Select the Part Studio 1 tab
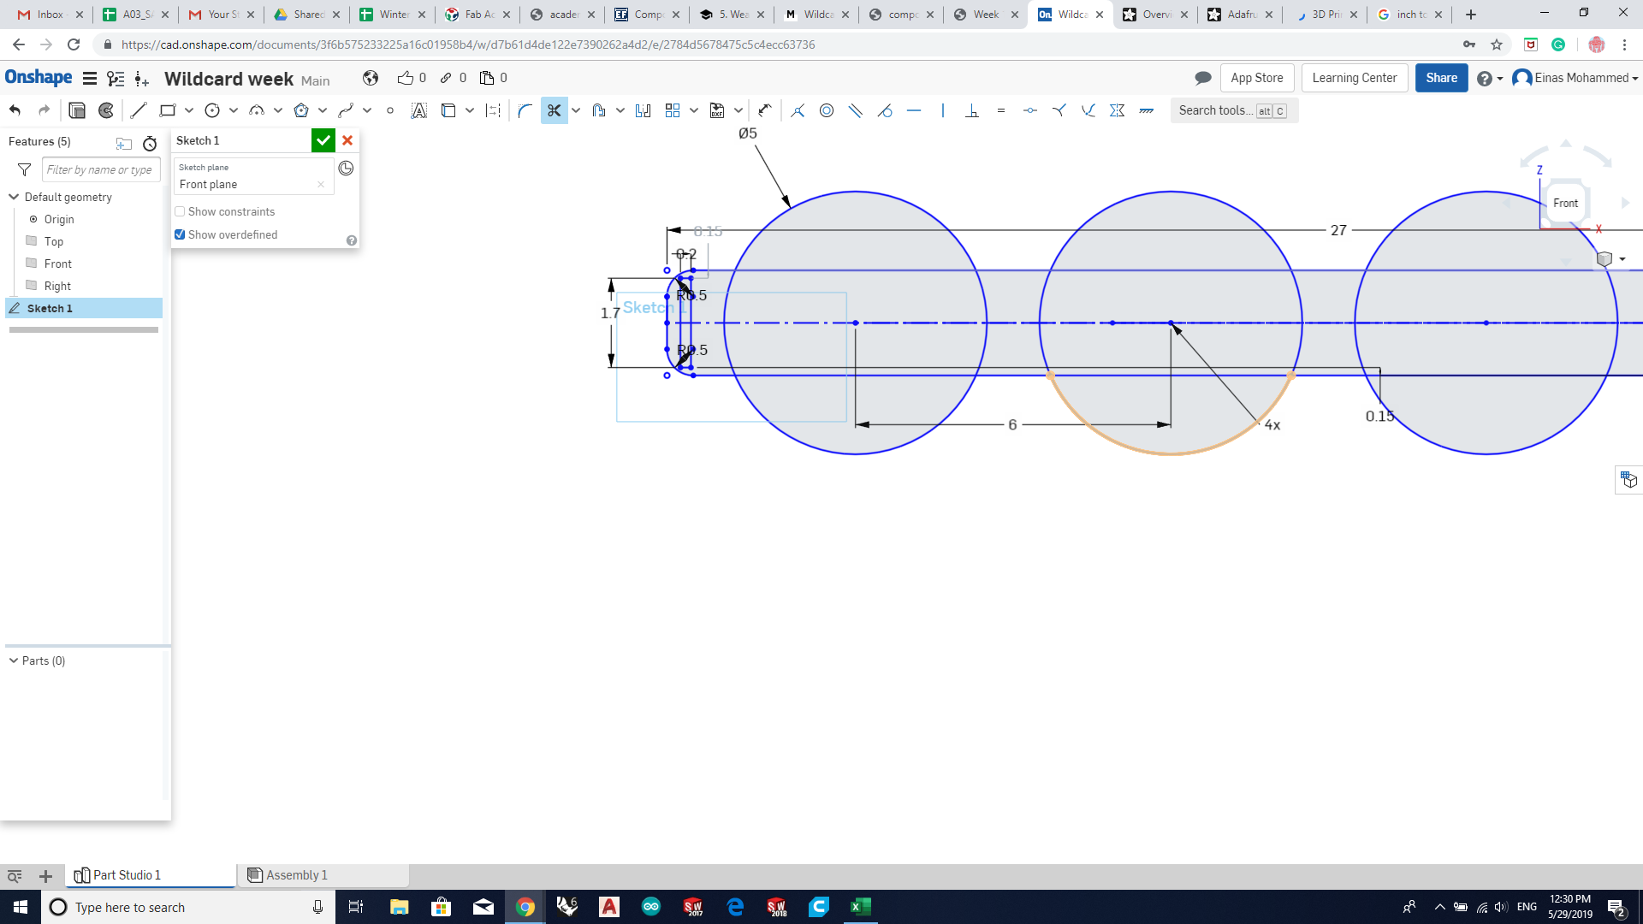 click(126, 874)
